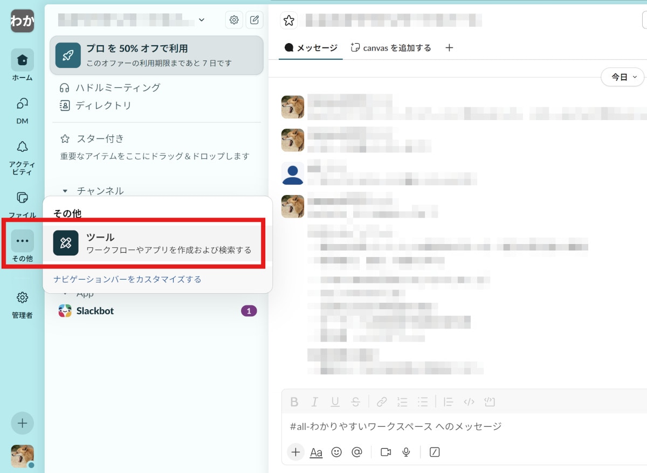Click the three-dots More icon

click(22, 241)
